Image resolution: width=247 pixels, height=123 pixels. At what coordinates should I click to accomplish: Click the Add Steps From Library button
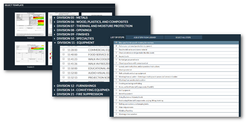tap(145, 38)
